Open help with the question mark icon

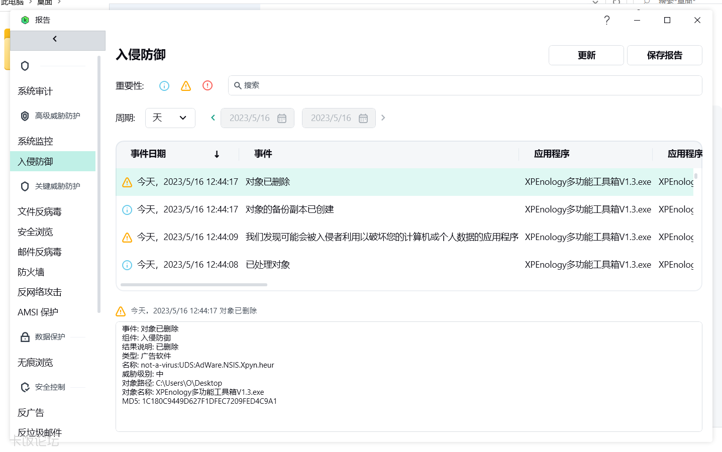point(607,20)
